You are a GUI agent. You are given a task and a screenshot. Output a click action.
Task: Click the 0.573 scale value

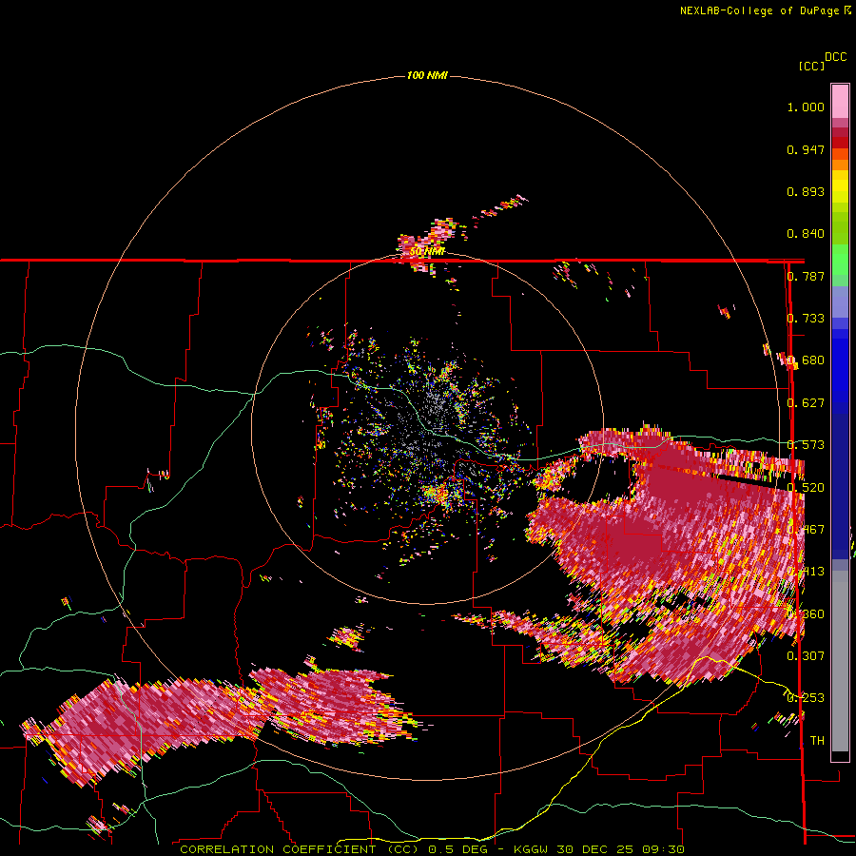[806, 445]
